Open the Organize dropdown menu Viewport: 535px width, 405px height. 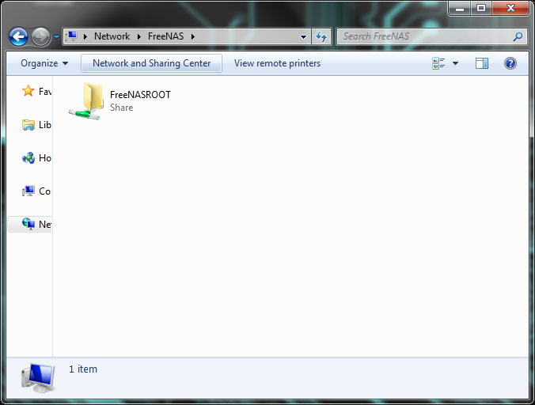tap(44, 63)
